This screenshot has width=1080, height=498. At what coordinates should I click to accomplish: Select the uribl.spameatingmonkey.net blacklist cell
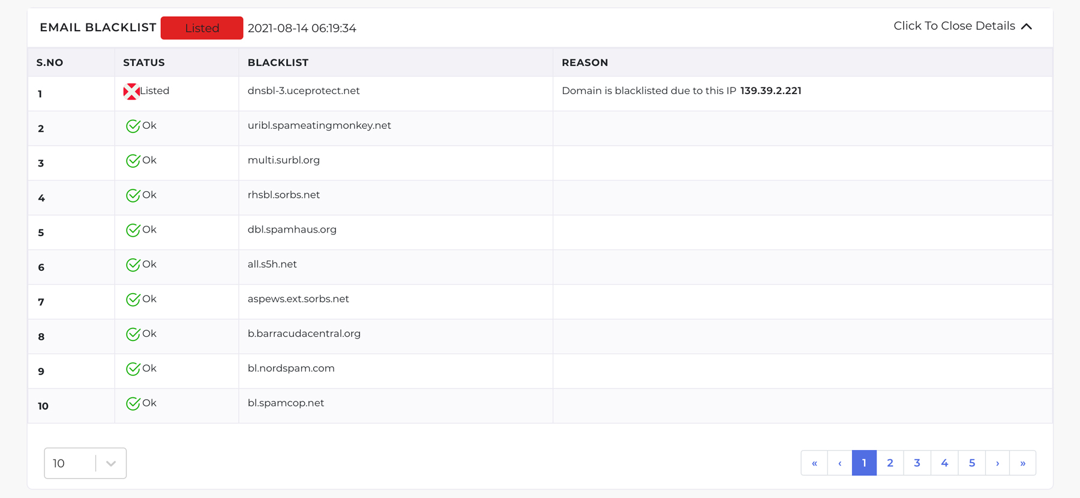(x=396, y=128)
